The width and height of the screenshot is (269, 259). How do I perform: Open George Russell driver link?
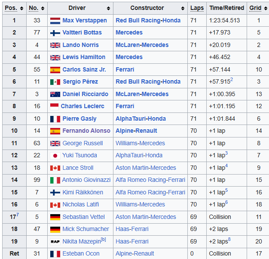[x=83, y=144]
